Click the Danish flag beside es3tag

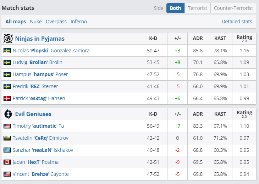(7, 98)
